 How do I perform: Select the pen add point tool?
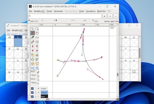pos(33,42)
